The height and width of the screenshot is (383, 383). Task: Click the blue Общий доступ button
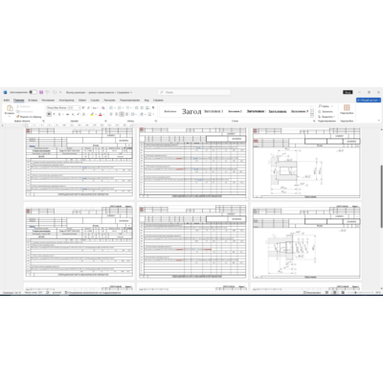pos(369,101)
